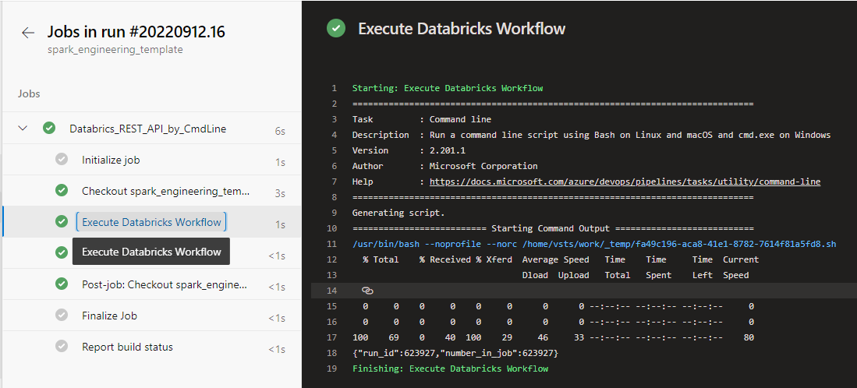Go back using the left arrow icon
This screenshot has width=857, height=388.
coord(28,33)
